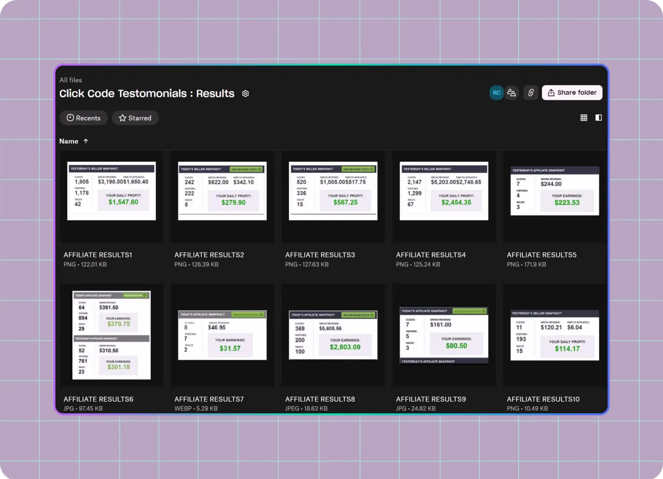Open AFFILIATE RESULTS6 thumbnail

pos(112,335)
